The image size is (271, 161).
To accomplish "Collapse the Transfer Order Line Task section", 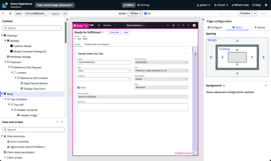I will point(186,53).
